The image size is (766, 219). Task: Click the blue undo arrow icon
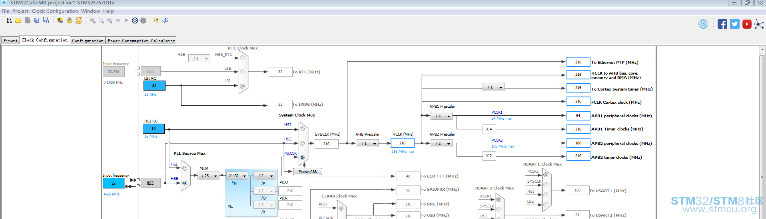pyautogui.click(x=118, y=21)
